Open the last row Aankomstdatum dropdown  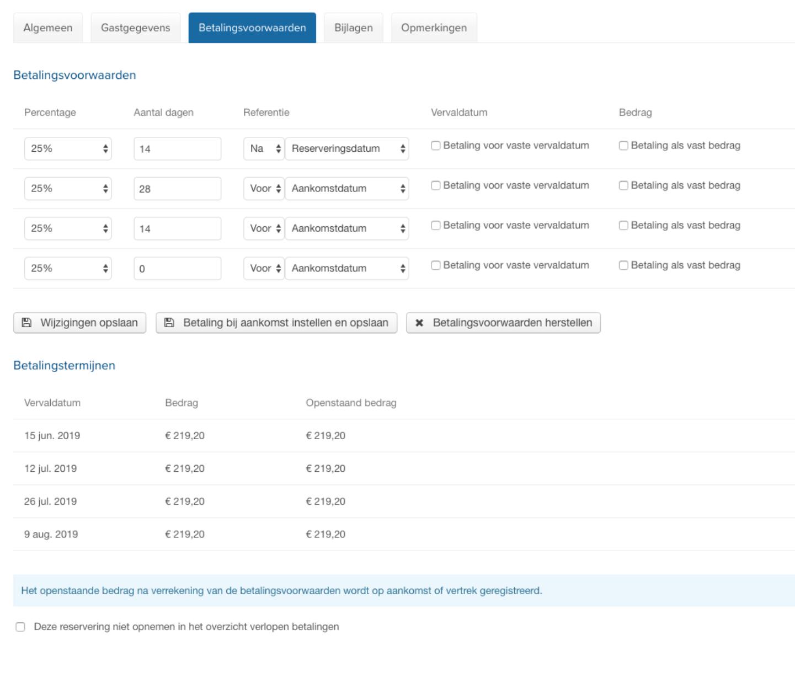pos(346,269)
